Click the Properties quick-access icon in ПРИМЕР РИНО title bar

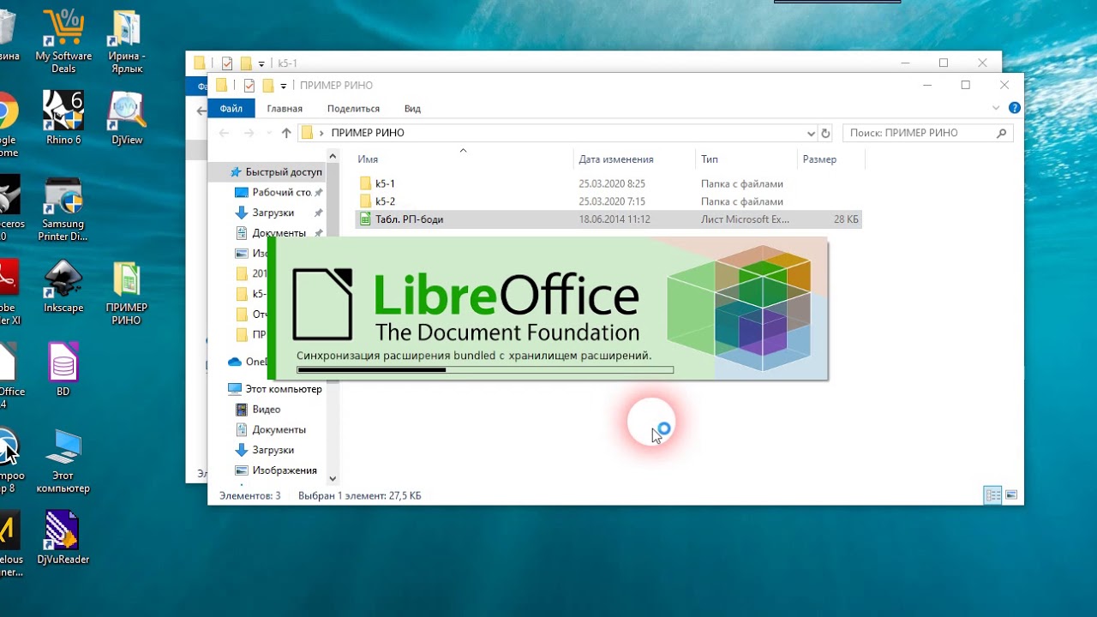[x=249, y=85]
